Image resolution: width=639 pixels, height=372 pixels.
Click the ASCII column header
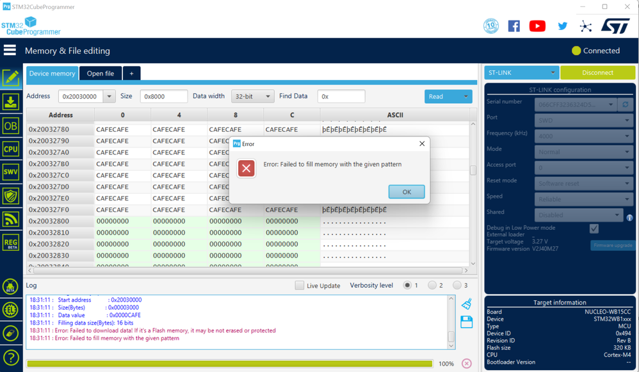click(x=395, y=115)
